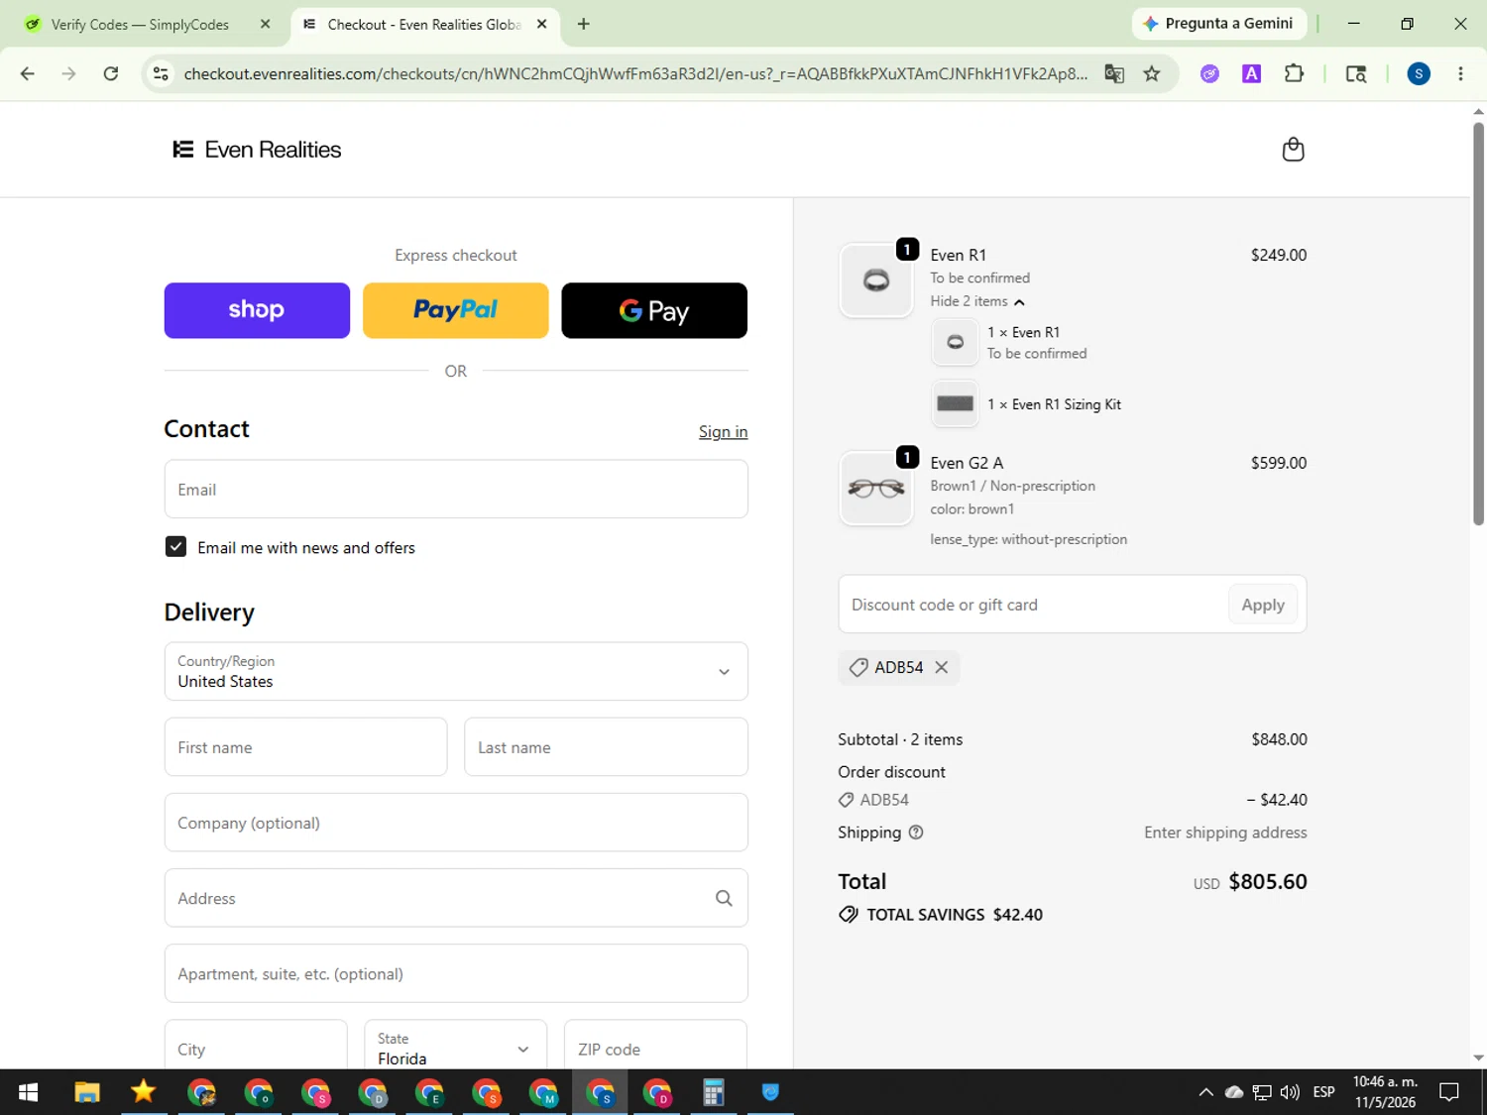Uncheck Email me with news and offers
1487x1115 pixels.
[175, 547]
